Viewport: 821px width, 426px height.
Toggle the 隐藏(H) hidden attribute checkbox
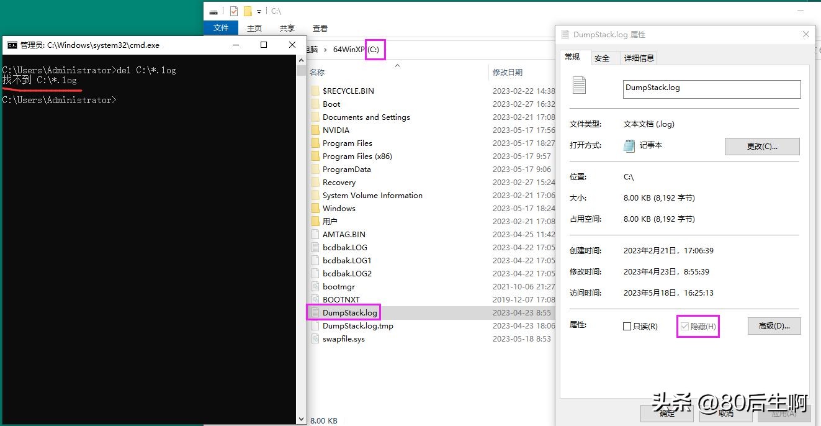pos(684,325)
